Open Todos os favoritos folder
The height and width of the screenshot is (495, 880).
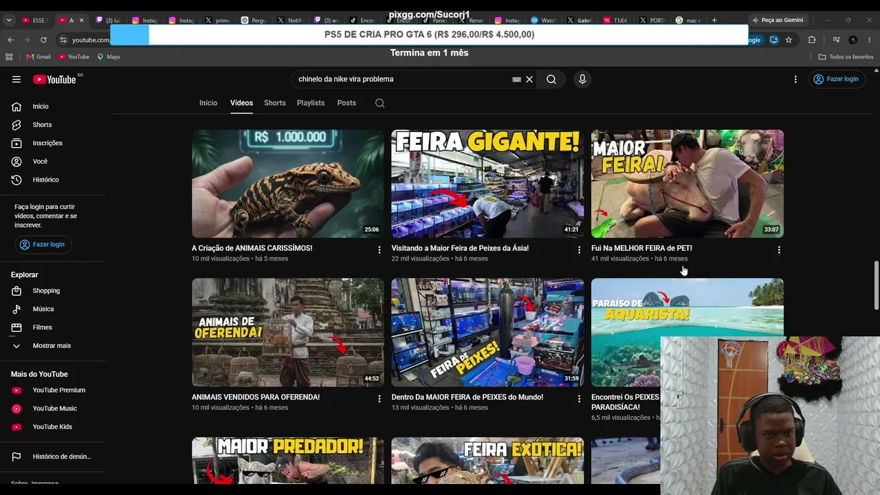(846, 56)
